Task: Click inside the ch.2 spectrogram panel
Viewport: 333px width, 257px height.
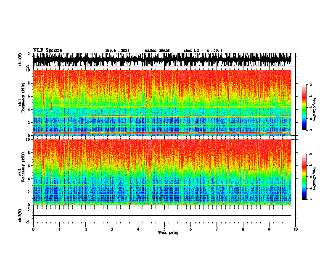Action: point(162,172)
